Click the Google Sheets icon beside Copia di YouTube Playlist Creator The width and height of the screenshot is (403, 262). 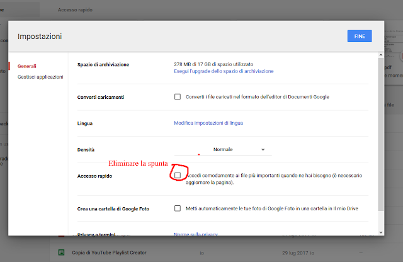point(61,253)
